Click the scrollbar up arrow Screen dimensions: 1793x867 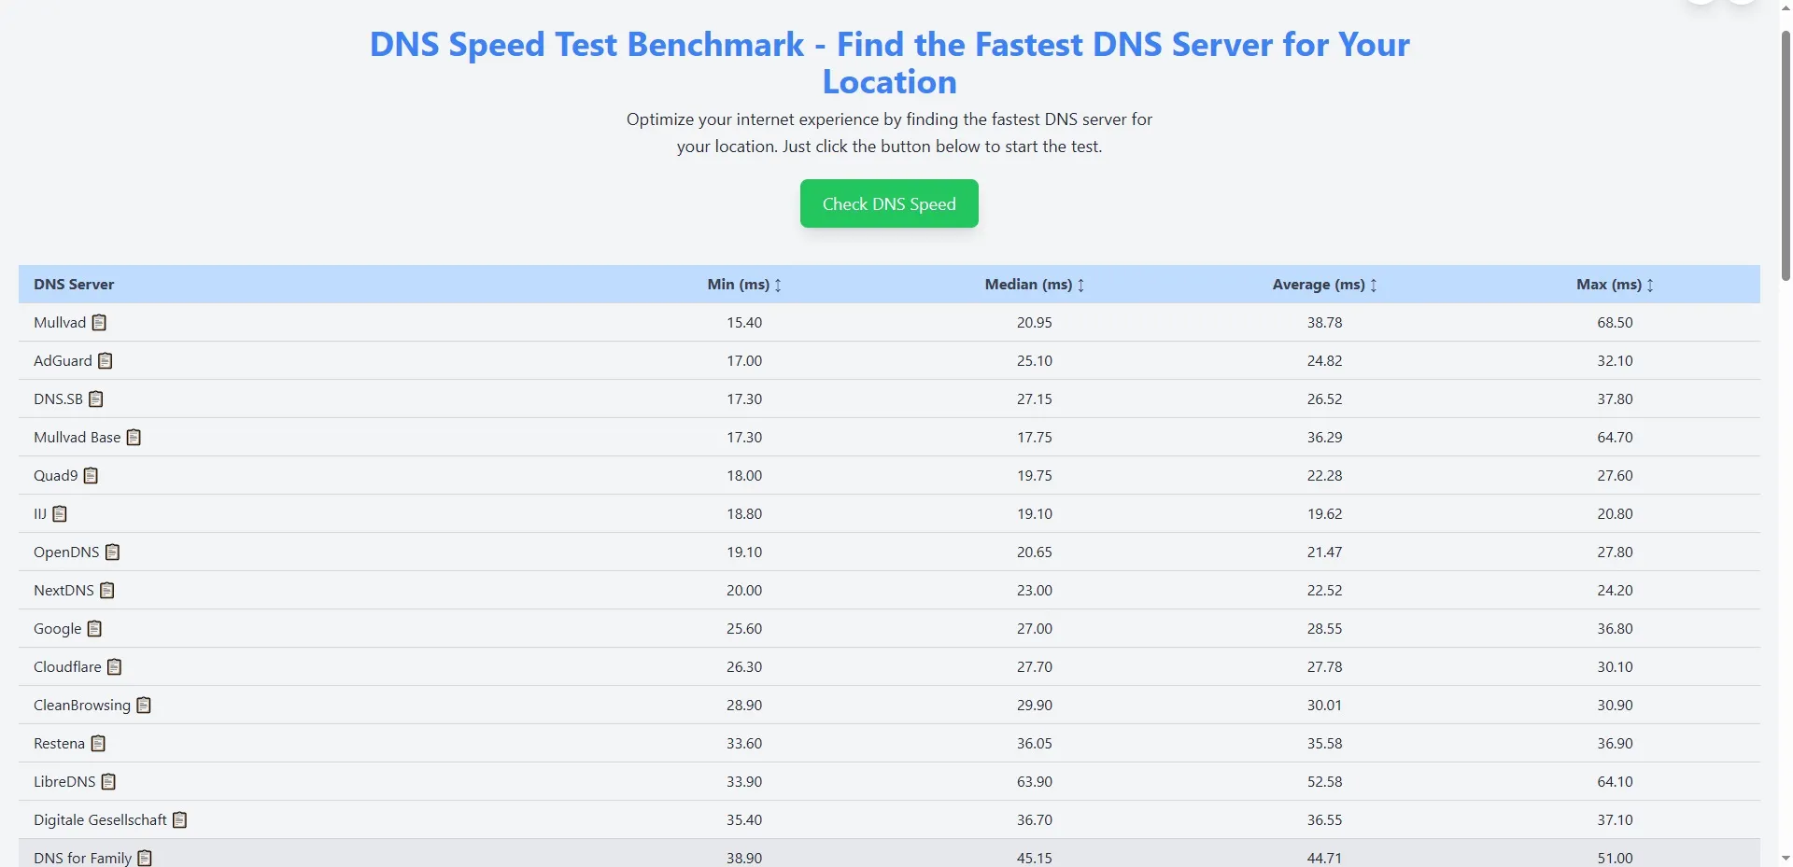1785,7
